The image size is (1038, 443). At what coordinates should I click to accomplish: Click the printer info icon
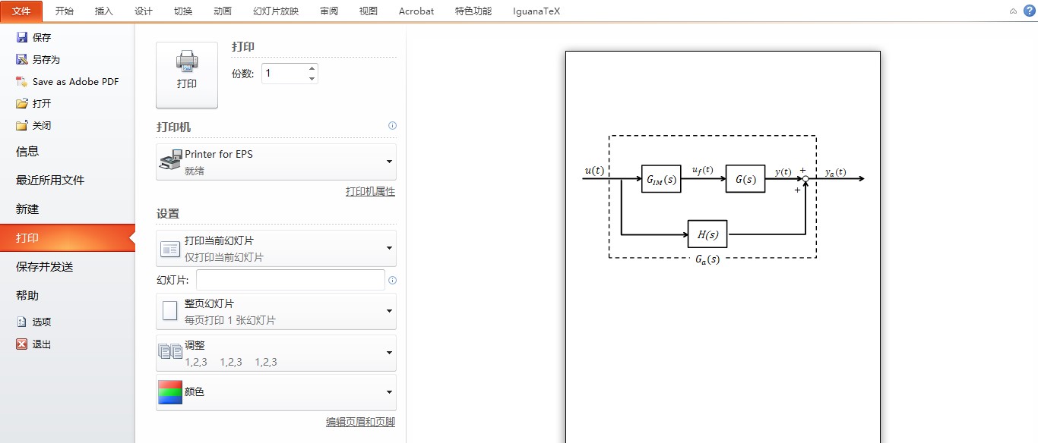392,126
